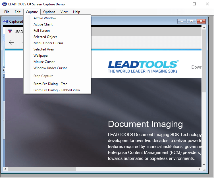Restore the Captured child window
This screenshot has width=214, height=178.
(192, 21)
